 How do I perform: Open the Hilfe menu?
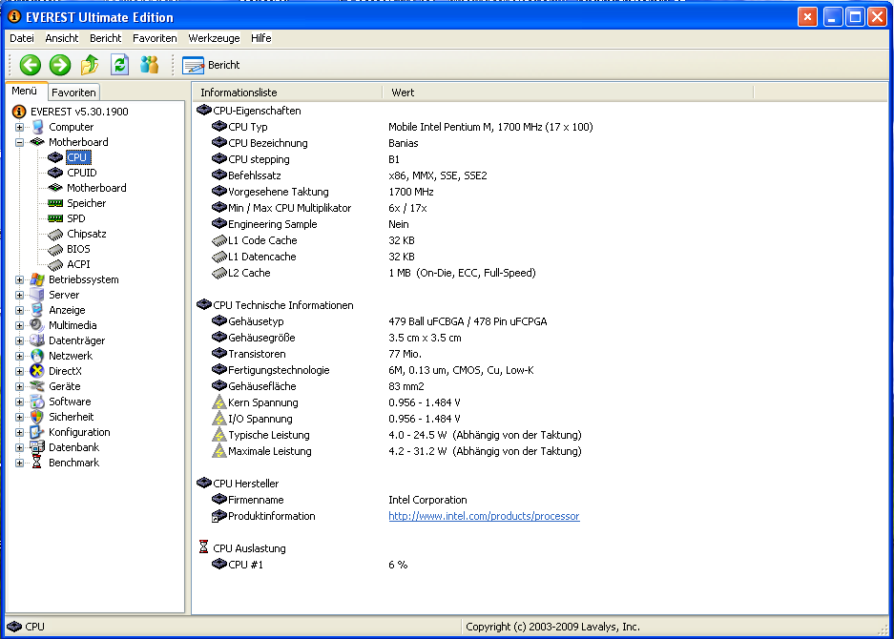(260, 38)
